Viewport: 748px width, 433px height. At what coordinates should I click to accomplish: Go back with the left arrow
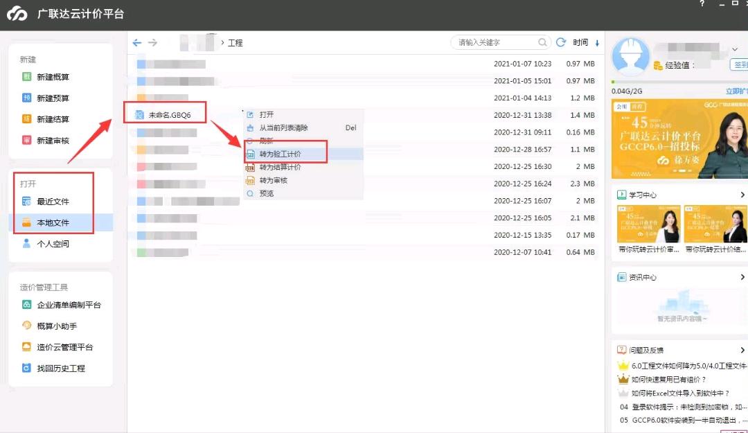(137, 43)
